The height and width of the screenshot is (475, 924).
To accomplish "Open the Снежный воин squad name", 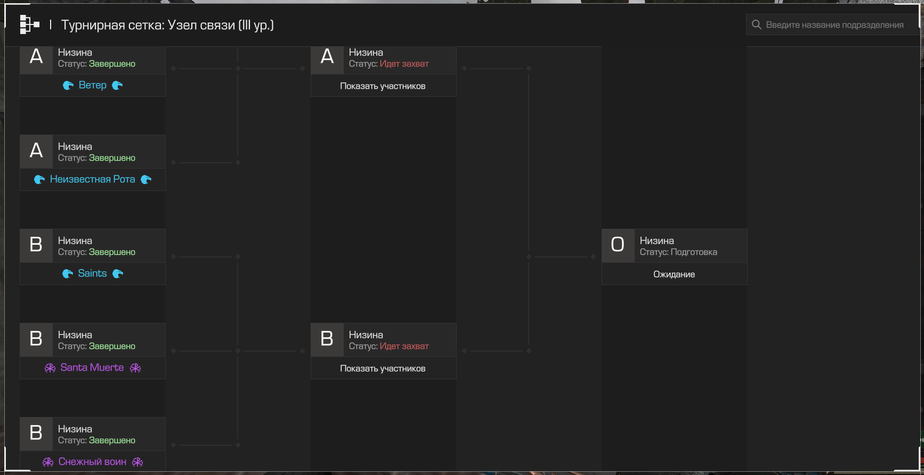I will (93, 462).
